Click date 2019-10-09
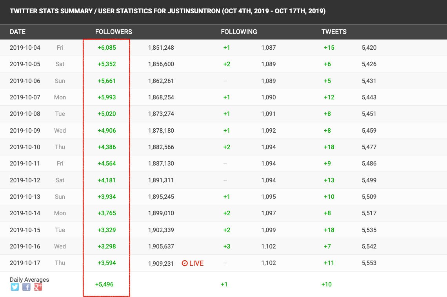Screen dimensions: 447x297 coord(25,131)
